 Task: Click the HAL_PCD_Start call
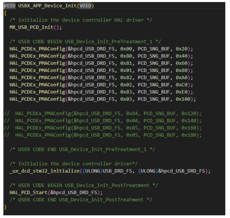point(56,192)
